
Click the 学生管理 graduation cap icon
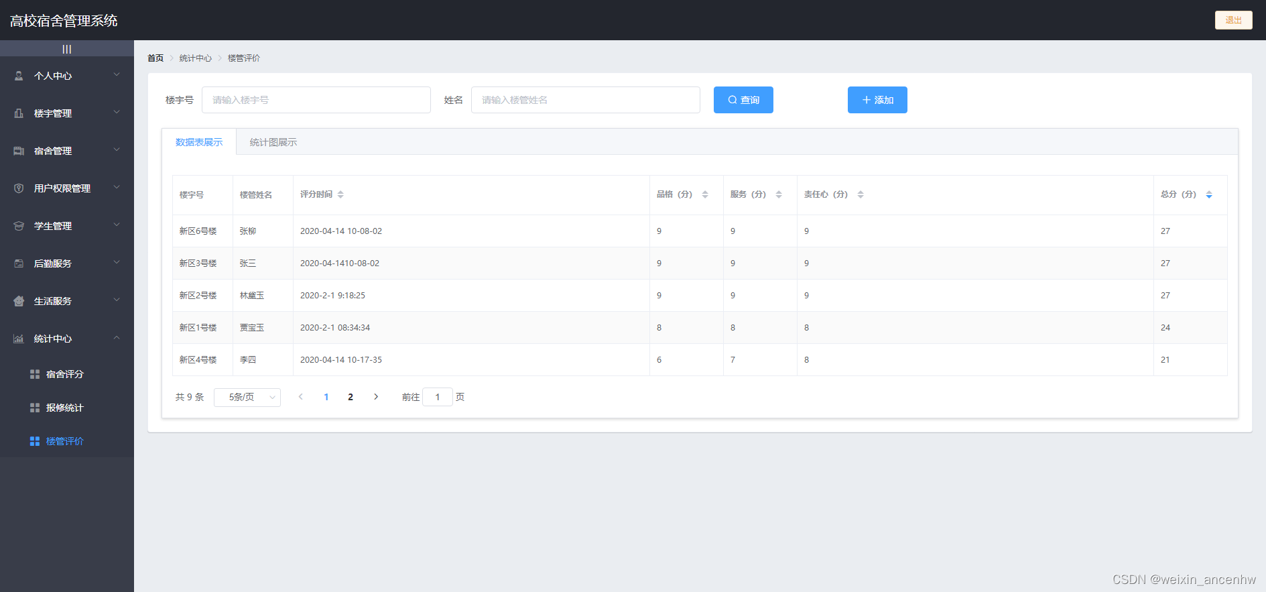click(x=19, y=226)
